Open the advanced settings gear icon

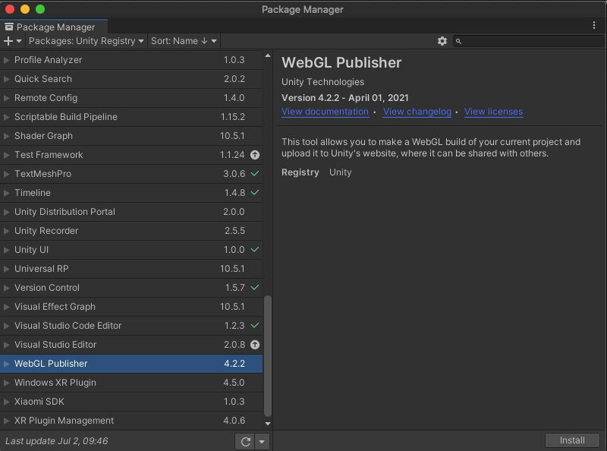[x=442, y=41]
